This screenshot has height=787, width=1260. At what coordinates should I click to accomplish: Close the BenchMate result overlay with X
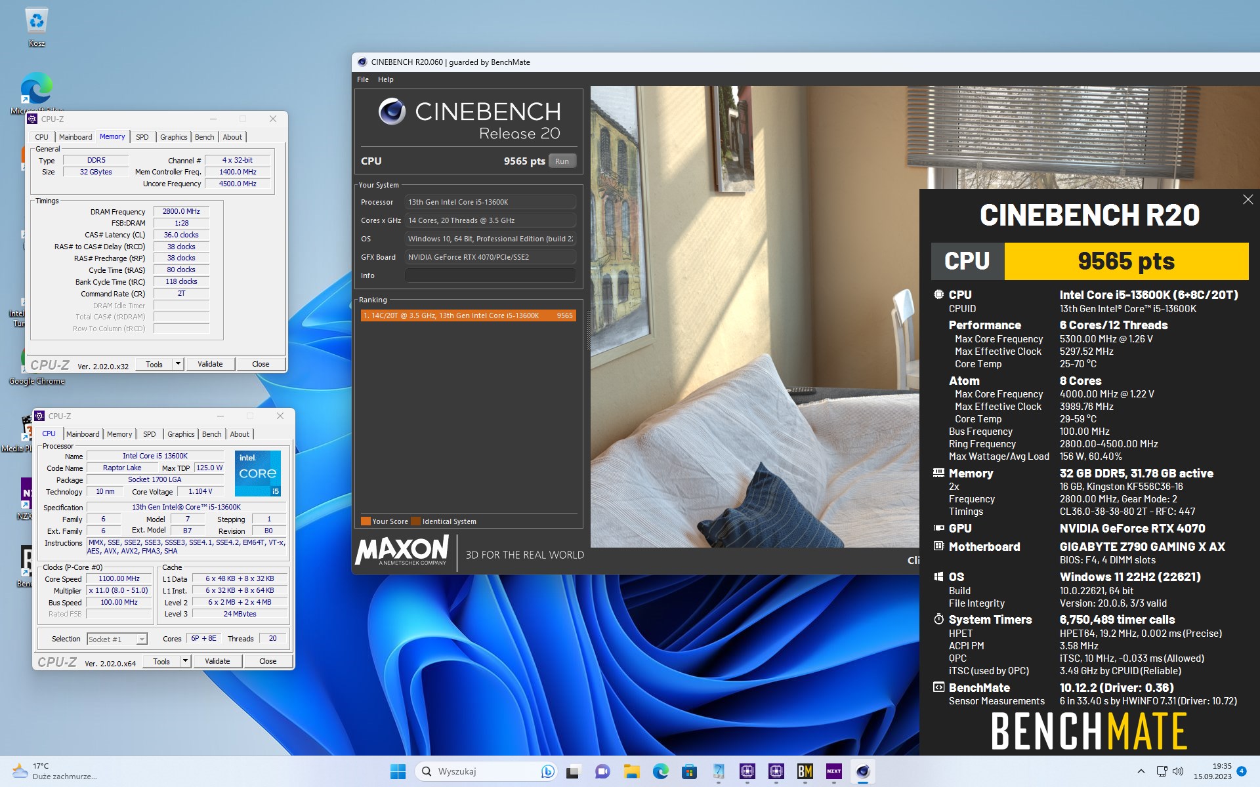pyautogui.click(x=1248, y=199)
